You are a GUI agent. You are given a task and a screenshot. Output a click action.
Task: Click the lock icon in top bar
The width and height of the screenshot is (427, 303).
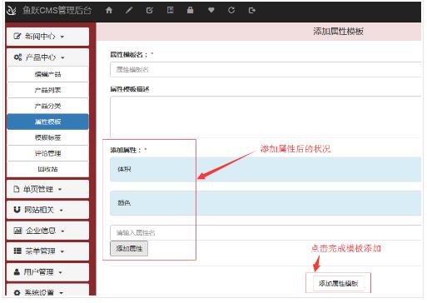click(x=191, y=10)
